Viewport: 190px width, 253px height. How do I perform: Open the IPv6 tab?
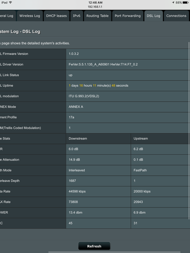click(77, 16)
